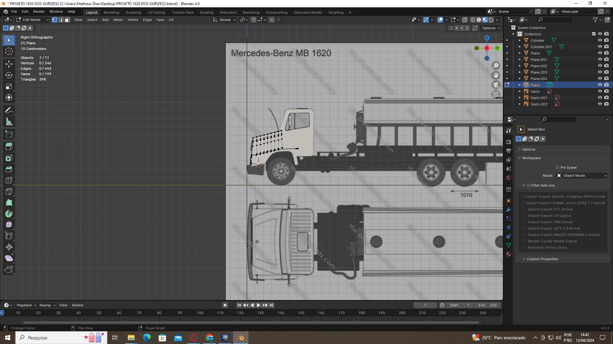Open the Edit Mode dropdown
Screen dimensions: 613x344
click(33, 20)
